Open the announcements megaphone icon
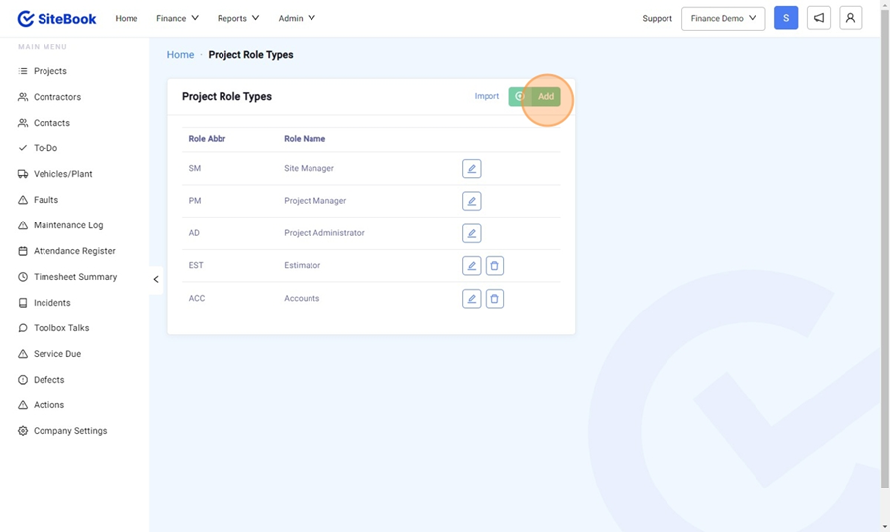 [819, 18]
